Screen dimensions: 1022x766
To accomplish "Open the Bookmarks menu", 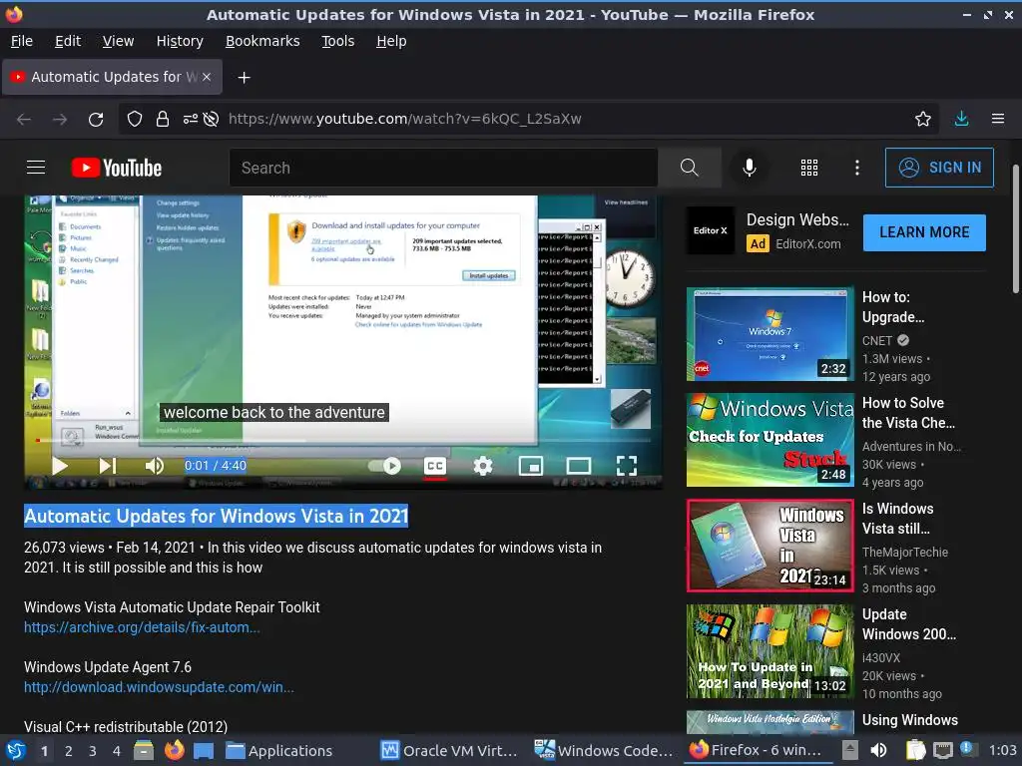I will [x=262, y=41].
